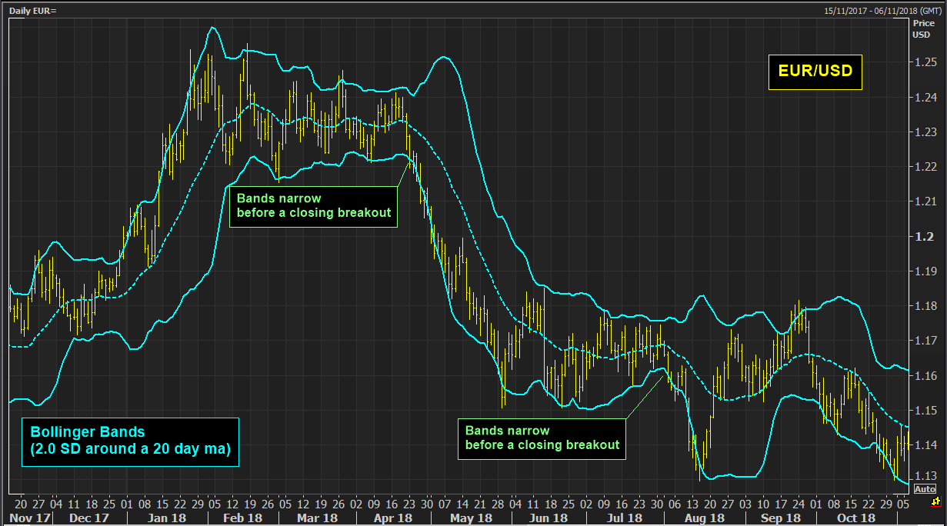
Task: Select Feb 18 on the time axis
Action: [x=240, y=518]
